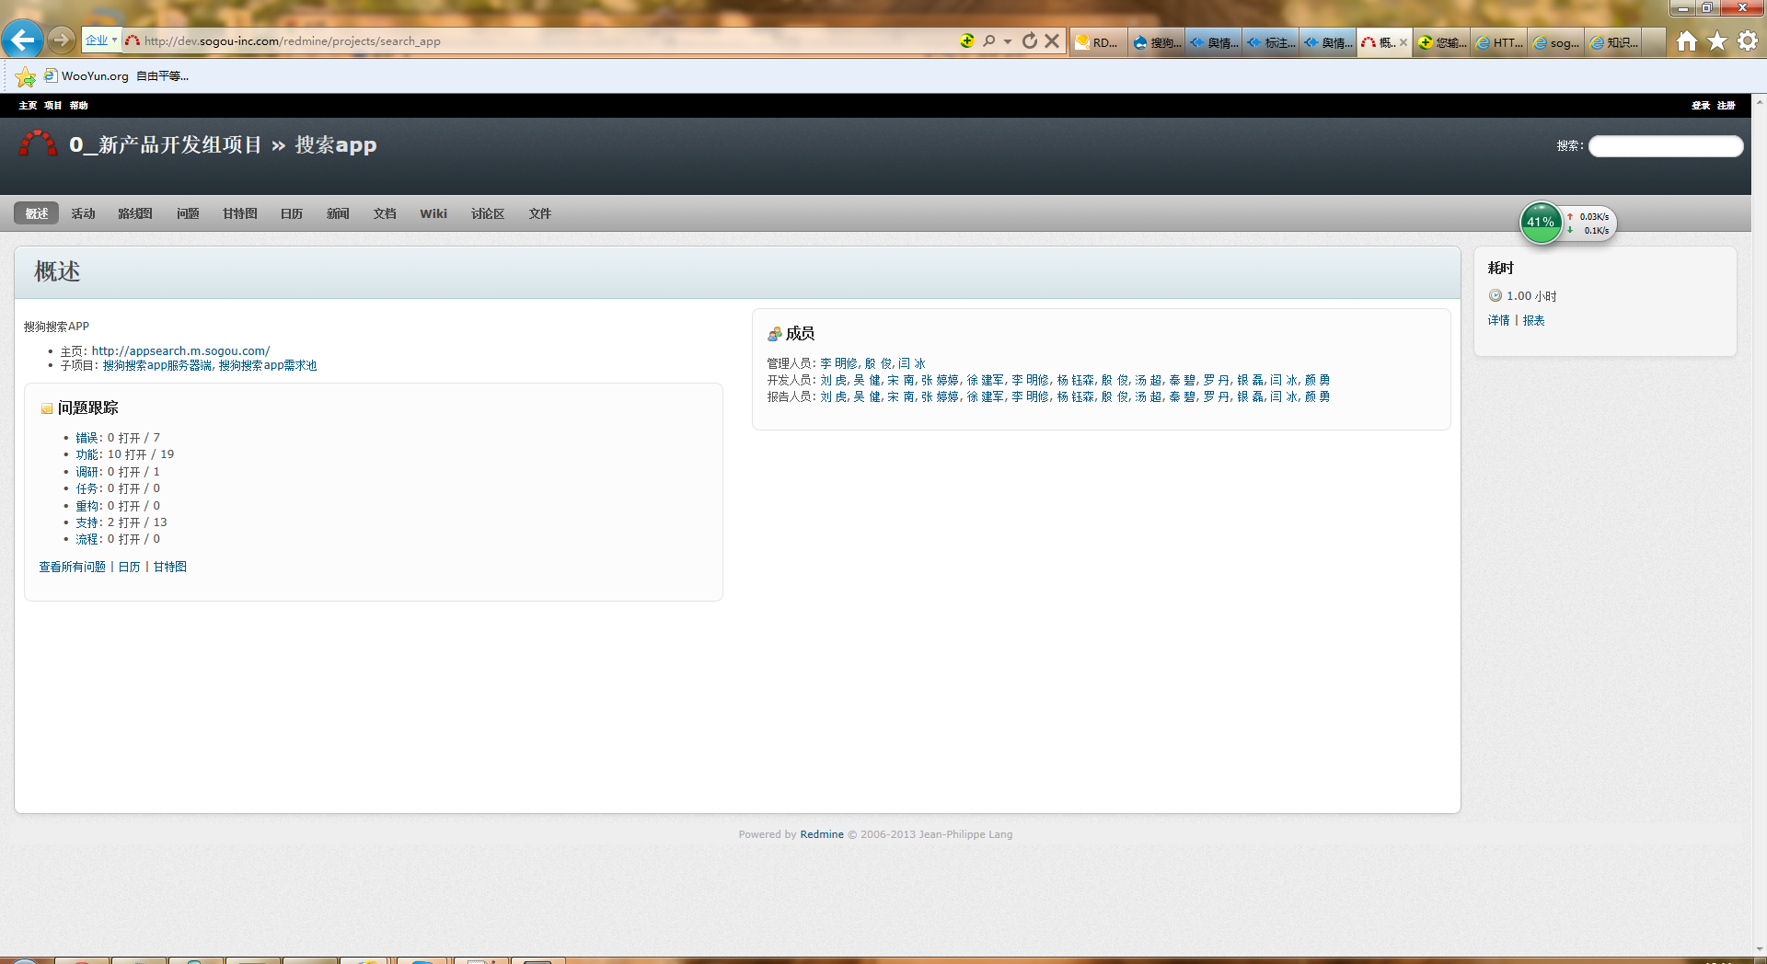Open the 报表 link under 耗时

1533,320
